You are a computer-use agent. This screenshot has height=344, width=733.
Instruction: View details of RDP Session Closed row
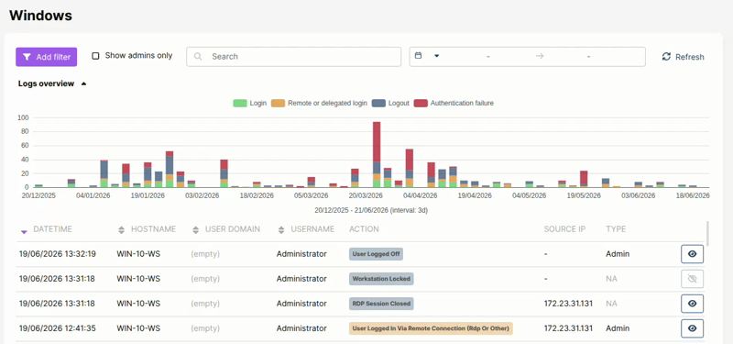692,304
